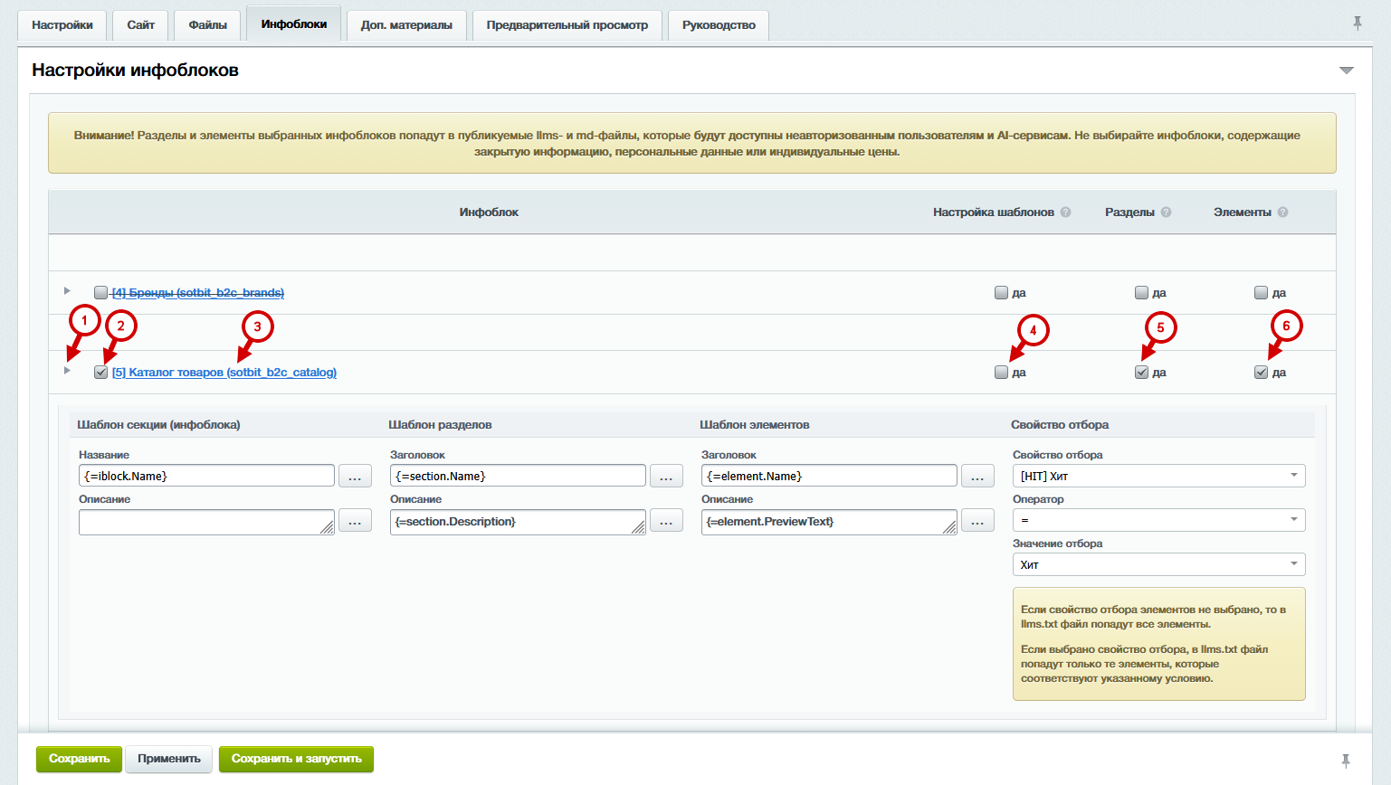The width and height of the screenshot is (1391, 785).
Task: Open the Оператор dropdown
Action: click(1158, 520)
